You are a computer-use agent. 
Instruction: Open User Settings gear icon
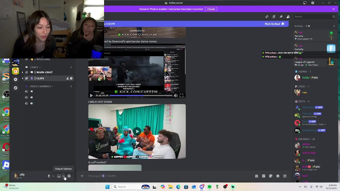(69, 176)
